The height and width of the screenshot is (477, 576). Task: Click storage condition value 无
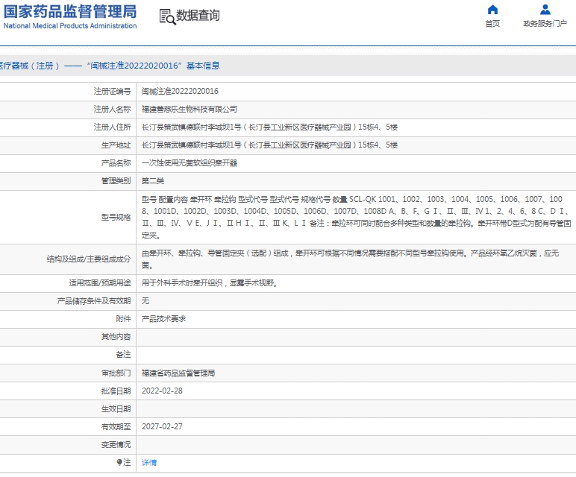click(145, 301)
